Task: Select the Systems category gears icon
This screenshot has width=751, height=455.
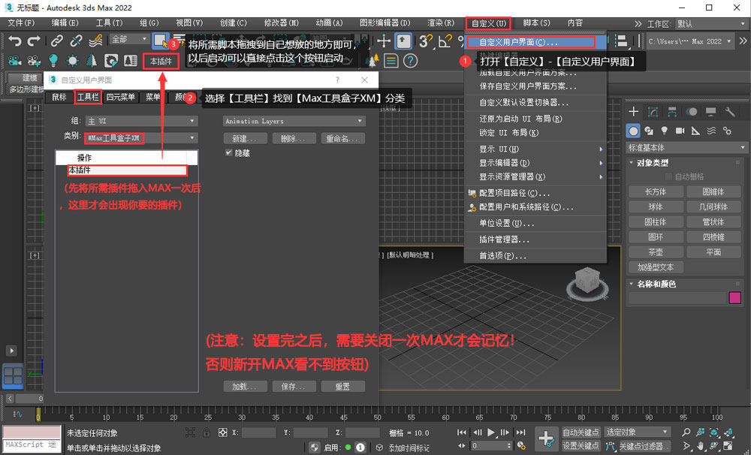Action: [727, 131]
